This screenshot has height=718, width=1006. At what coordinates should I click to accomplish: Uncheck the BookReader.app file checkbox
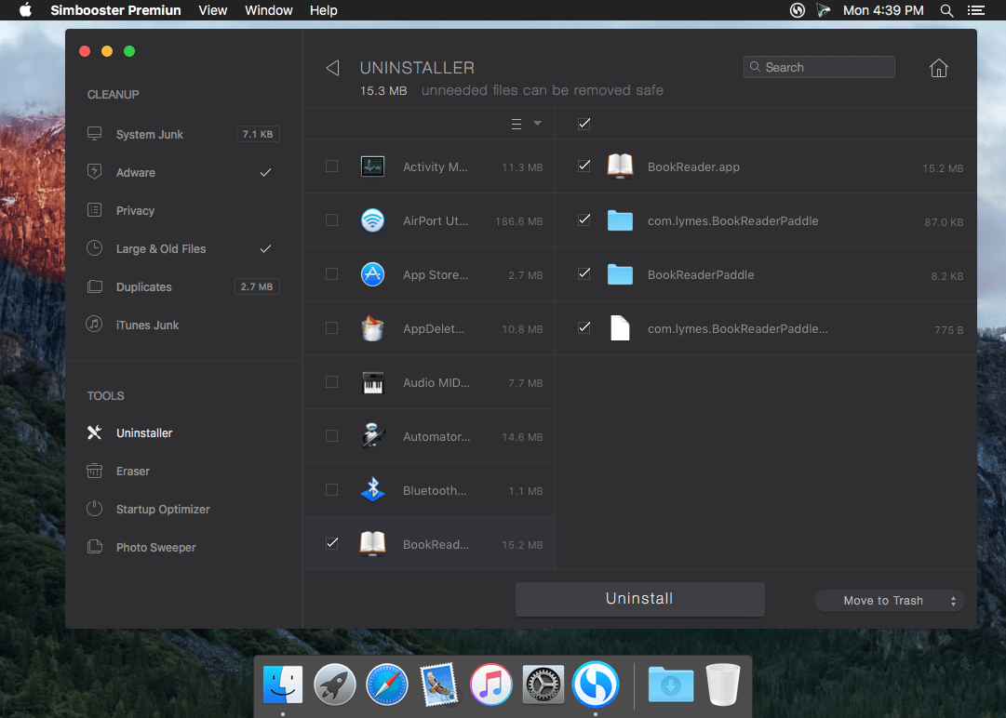click(x=583, y=166)
